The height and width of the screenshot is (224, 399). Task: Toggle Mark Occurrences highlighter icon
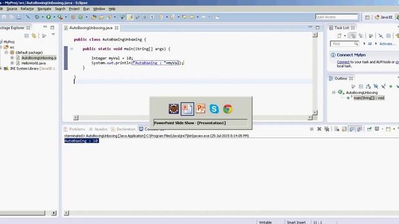coord(130,17)
